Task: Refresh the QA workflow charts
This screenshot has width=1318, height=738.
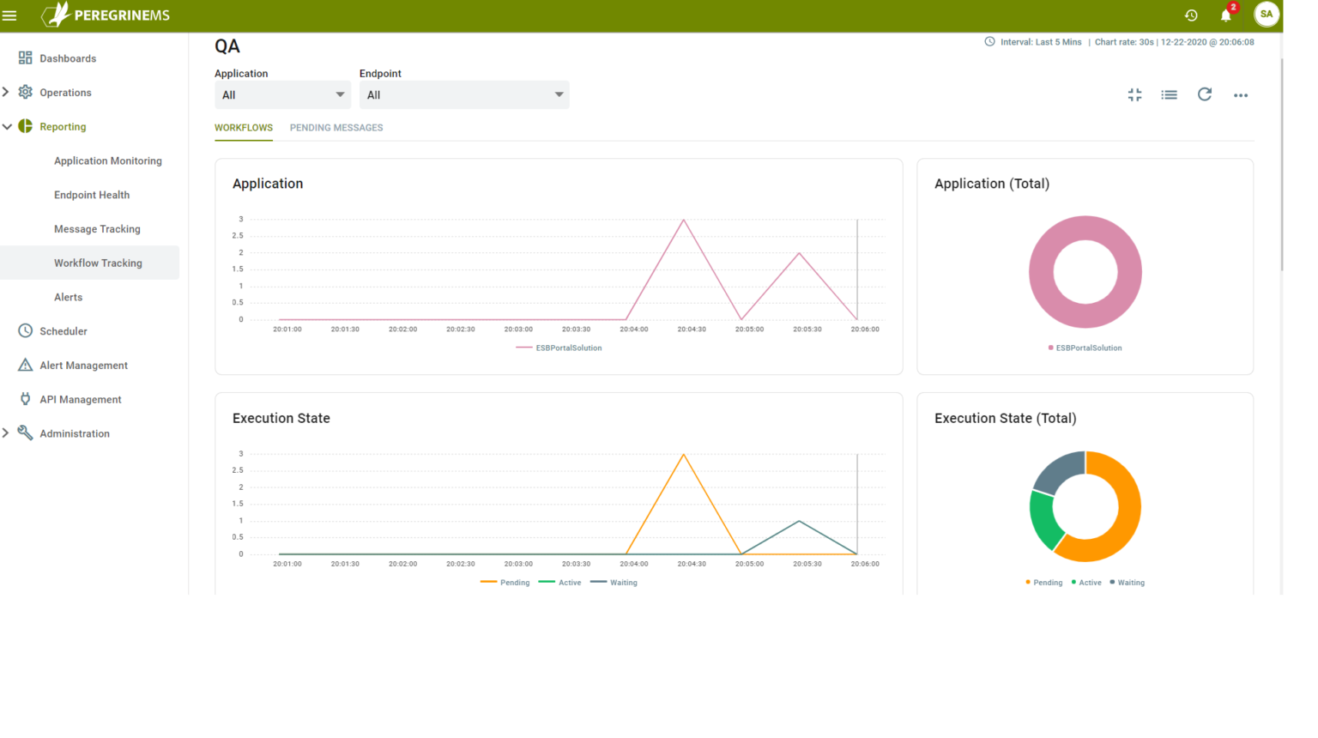Action: [x=1204, y=95]
